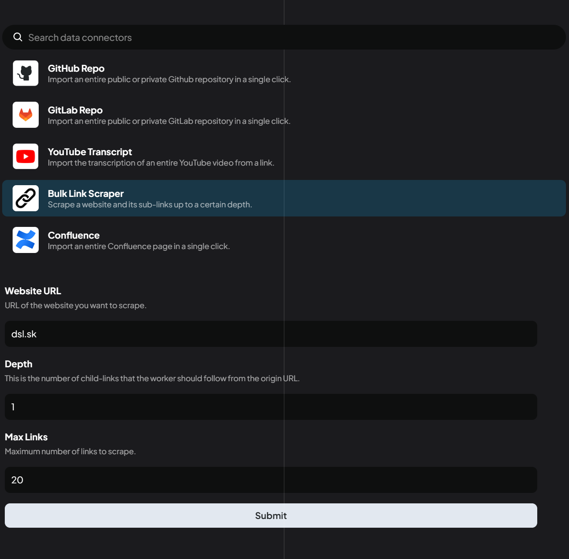Click the YouTube transcription description text

[161, 163]
